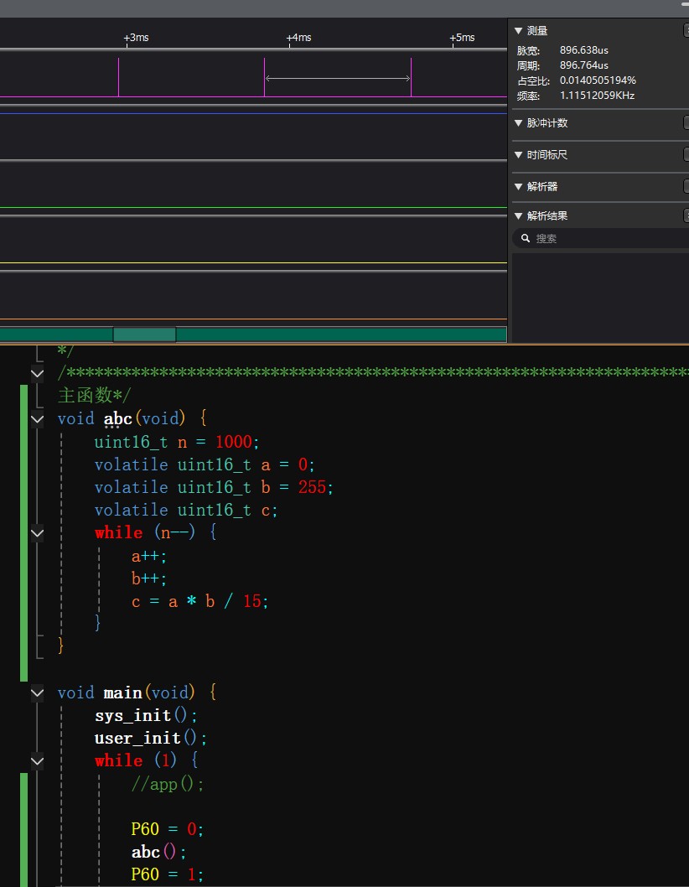This screenshot has width=689, height=887.
Task: Fold the void abc function block
Action: point(37,418)
